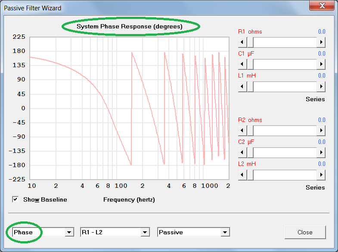Click right arrow of L1 mH slider

coord(321,87)
